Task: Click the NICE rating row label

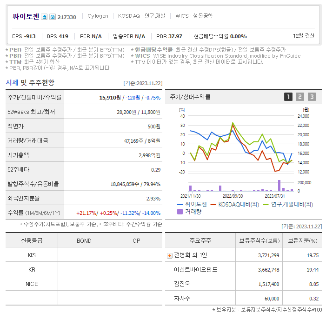Action: [32, 284]
